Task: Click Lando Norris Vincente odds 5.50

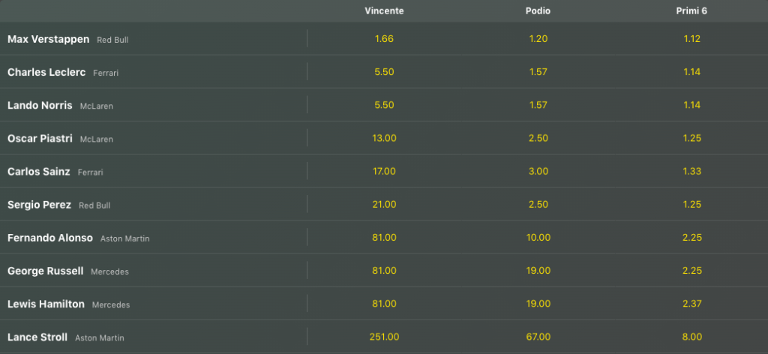Action: 383,105
